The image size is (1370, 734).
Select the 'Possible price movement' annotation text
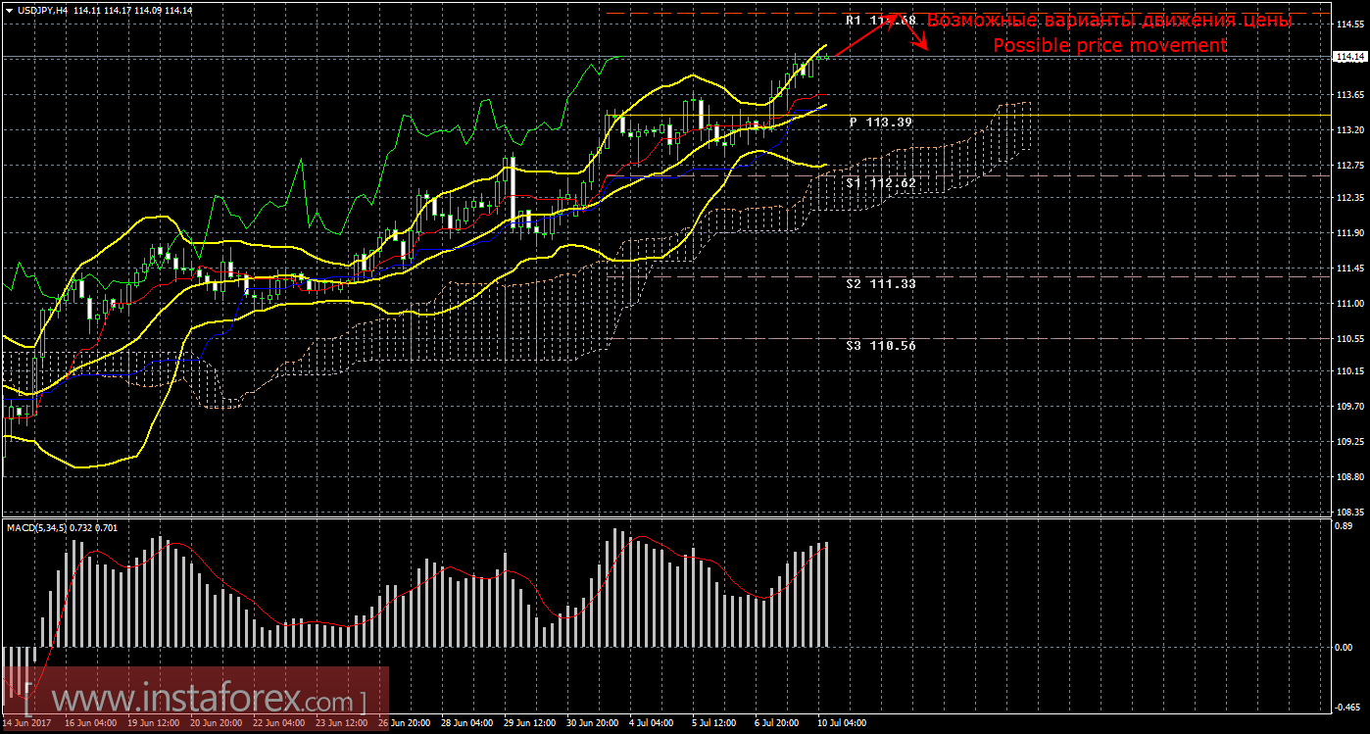tap(1109, 46)
